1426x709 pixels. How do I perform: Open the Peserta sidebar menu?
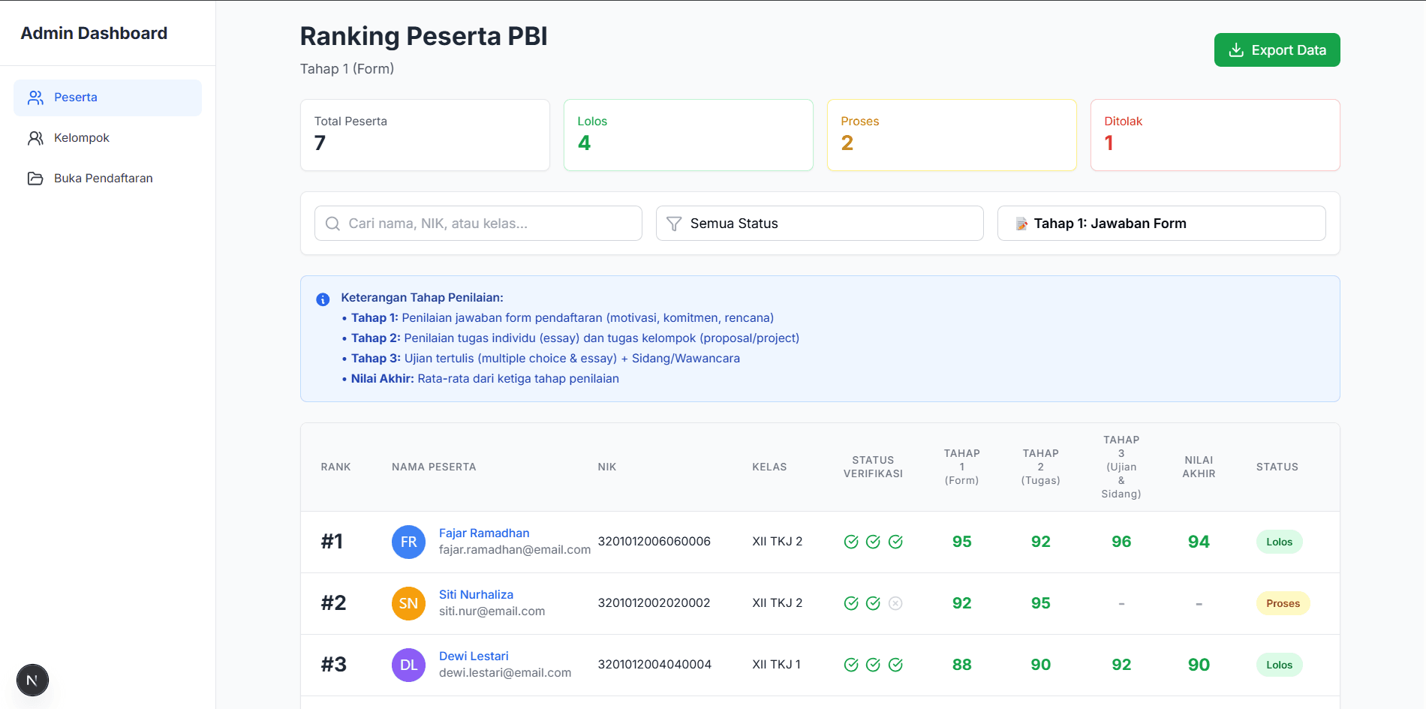click(107, 98)
